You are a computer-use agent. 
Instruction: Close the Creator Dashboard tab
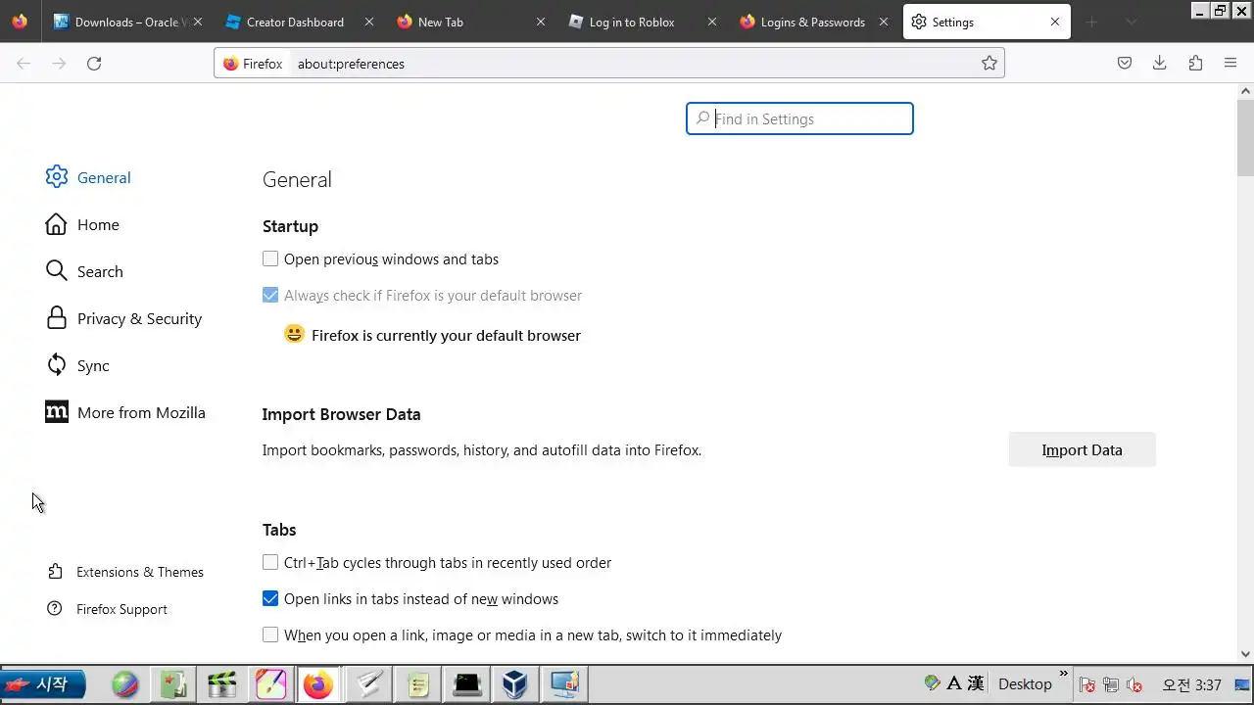(x=369, y=22)
